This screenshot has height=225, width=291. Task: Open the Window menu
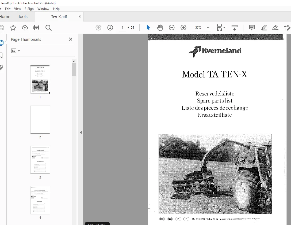tap(43, 9)
